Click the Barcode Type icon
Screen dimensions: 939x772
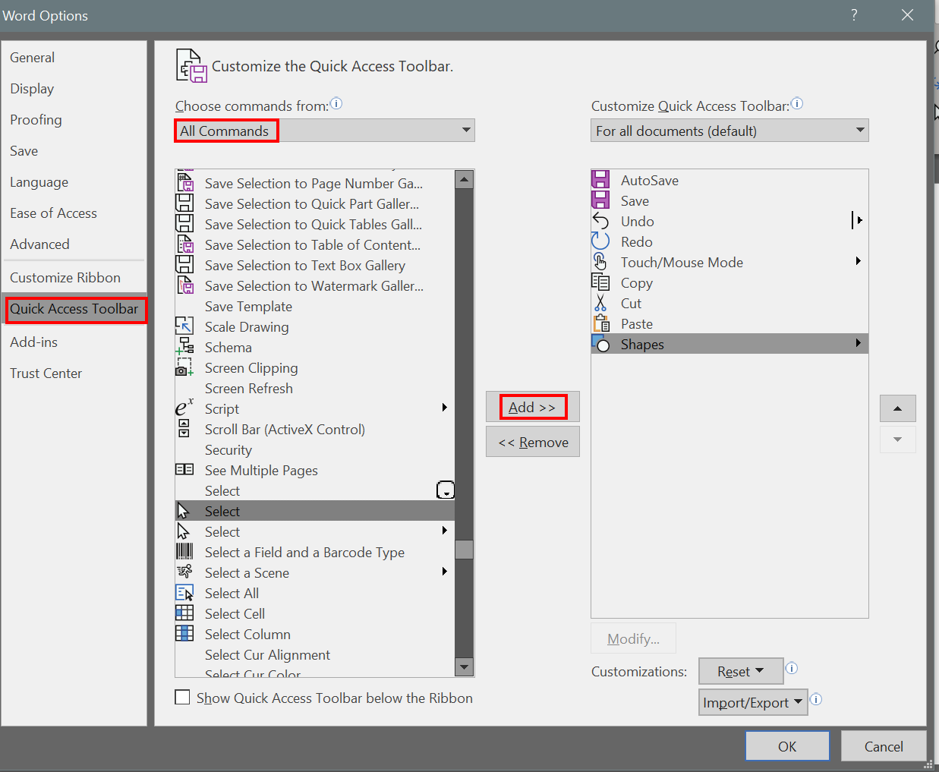(x=184, y=552)
